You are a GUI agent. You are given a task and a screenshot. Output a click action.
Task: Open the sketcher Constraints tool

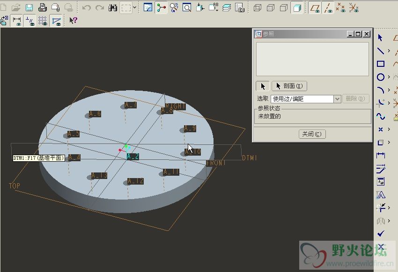(381, 182)
